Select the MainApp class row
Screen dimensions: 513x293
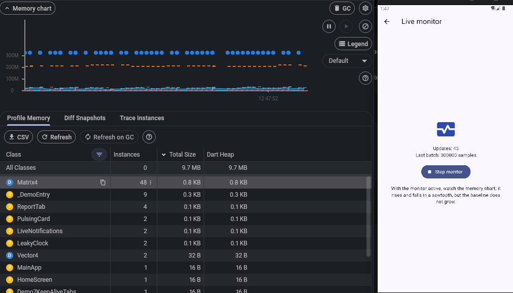point(183,268)
